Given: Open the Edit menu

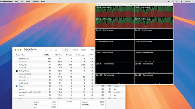Looking at the screenshot, I should 22,2.
